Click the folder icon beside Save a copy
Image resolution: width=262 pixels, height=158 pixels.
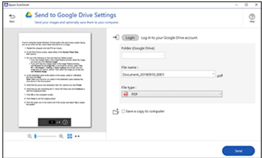116,112
